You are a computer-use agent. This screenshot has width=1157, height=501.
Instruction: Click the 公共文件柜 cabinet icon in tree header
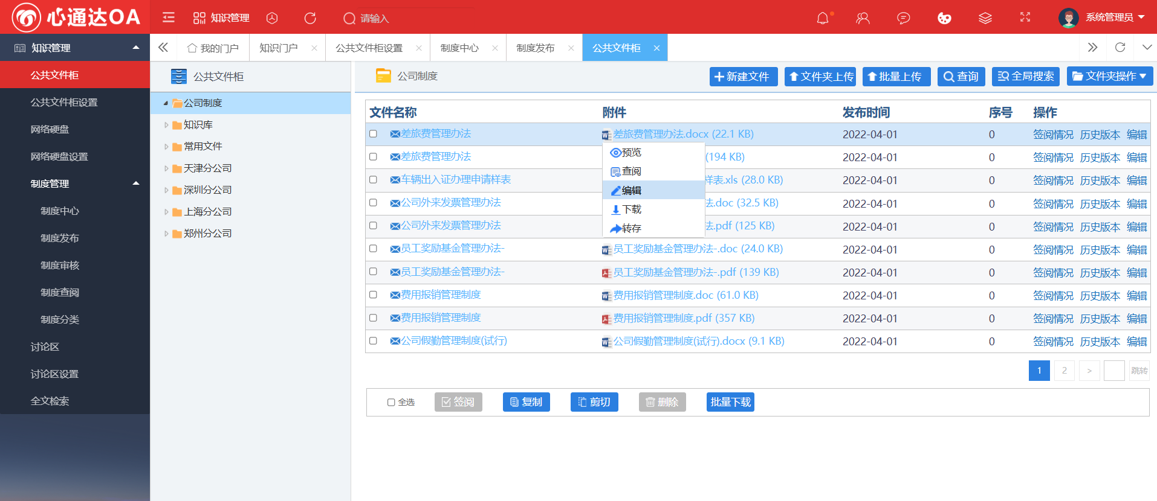point(179,77)
